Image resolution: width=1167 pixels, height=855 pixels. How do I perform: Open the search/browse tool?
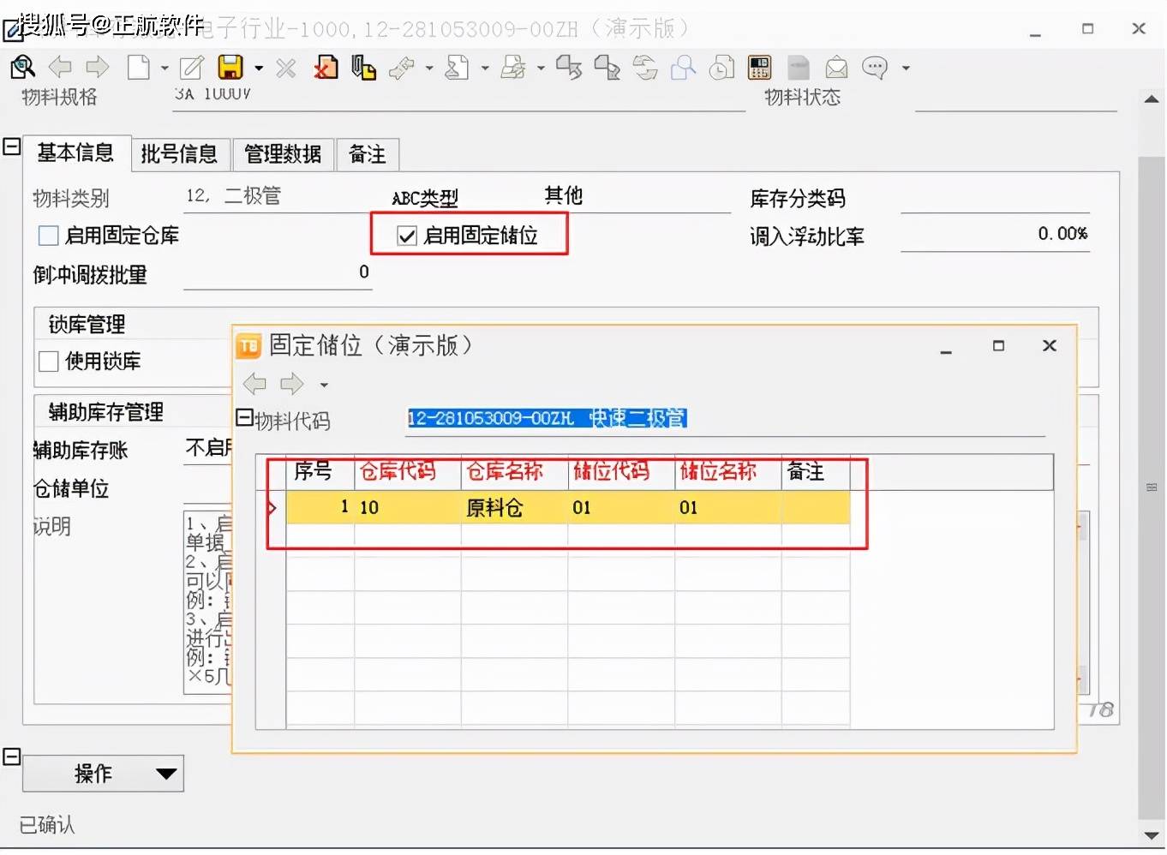22,67
